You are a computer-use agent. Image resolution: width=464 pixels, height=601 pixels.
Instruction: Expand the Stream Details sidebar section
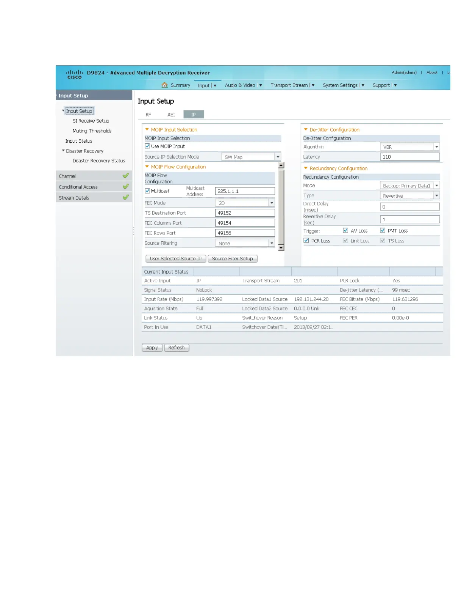click(94, 197)
